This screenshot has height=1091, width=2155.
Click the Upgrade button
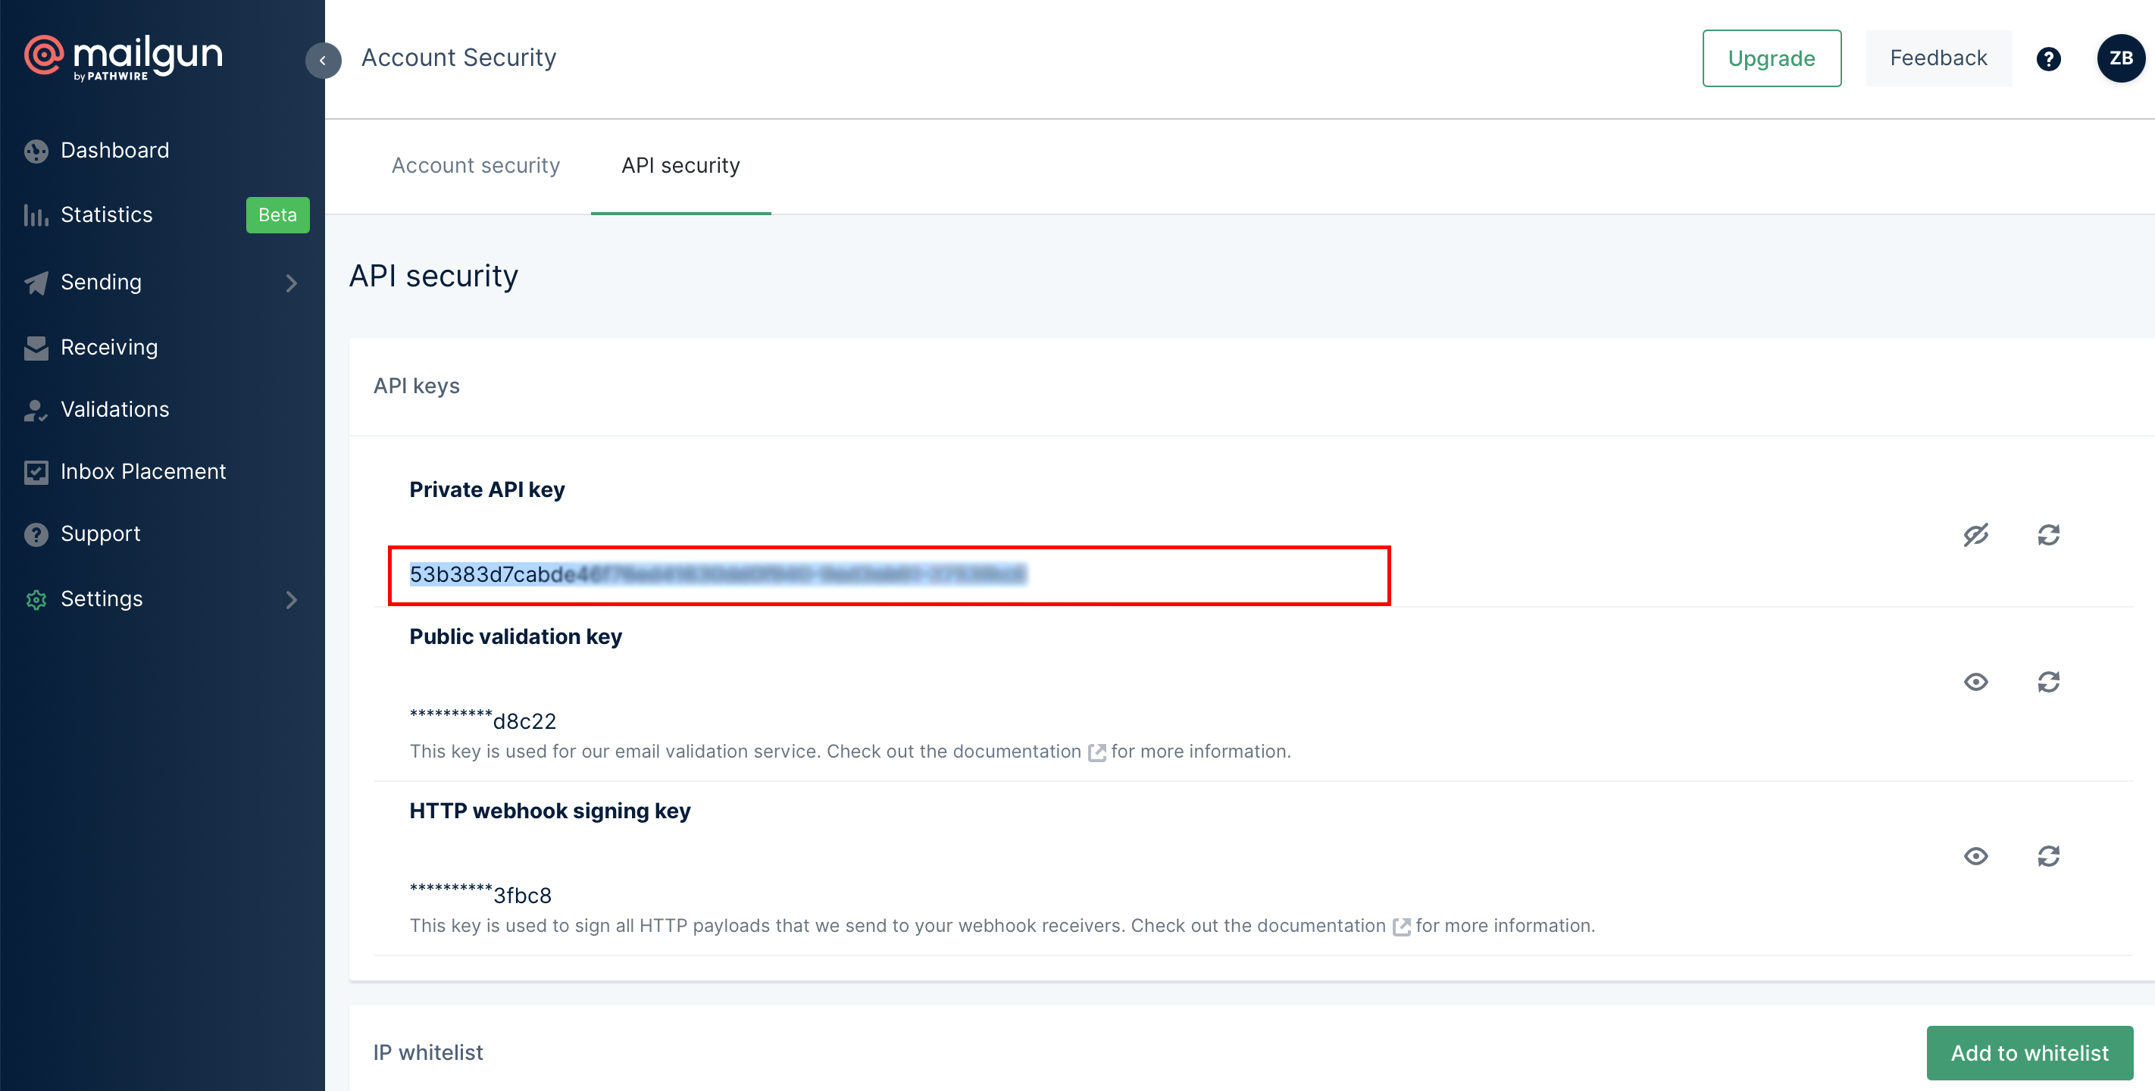[1771, 58]
